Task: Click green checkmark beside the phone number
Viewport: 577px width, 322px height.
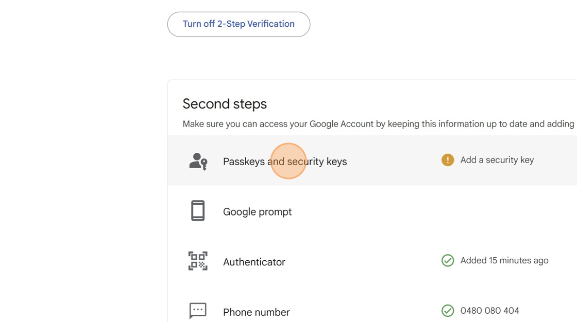Action: (x=448, y=311)
